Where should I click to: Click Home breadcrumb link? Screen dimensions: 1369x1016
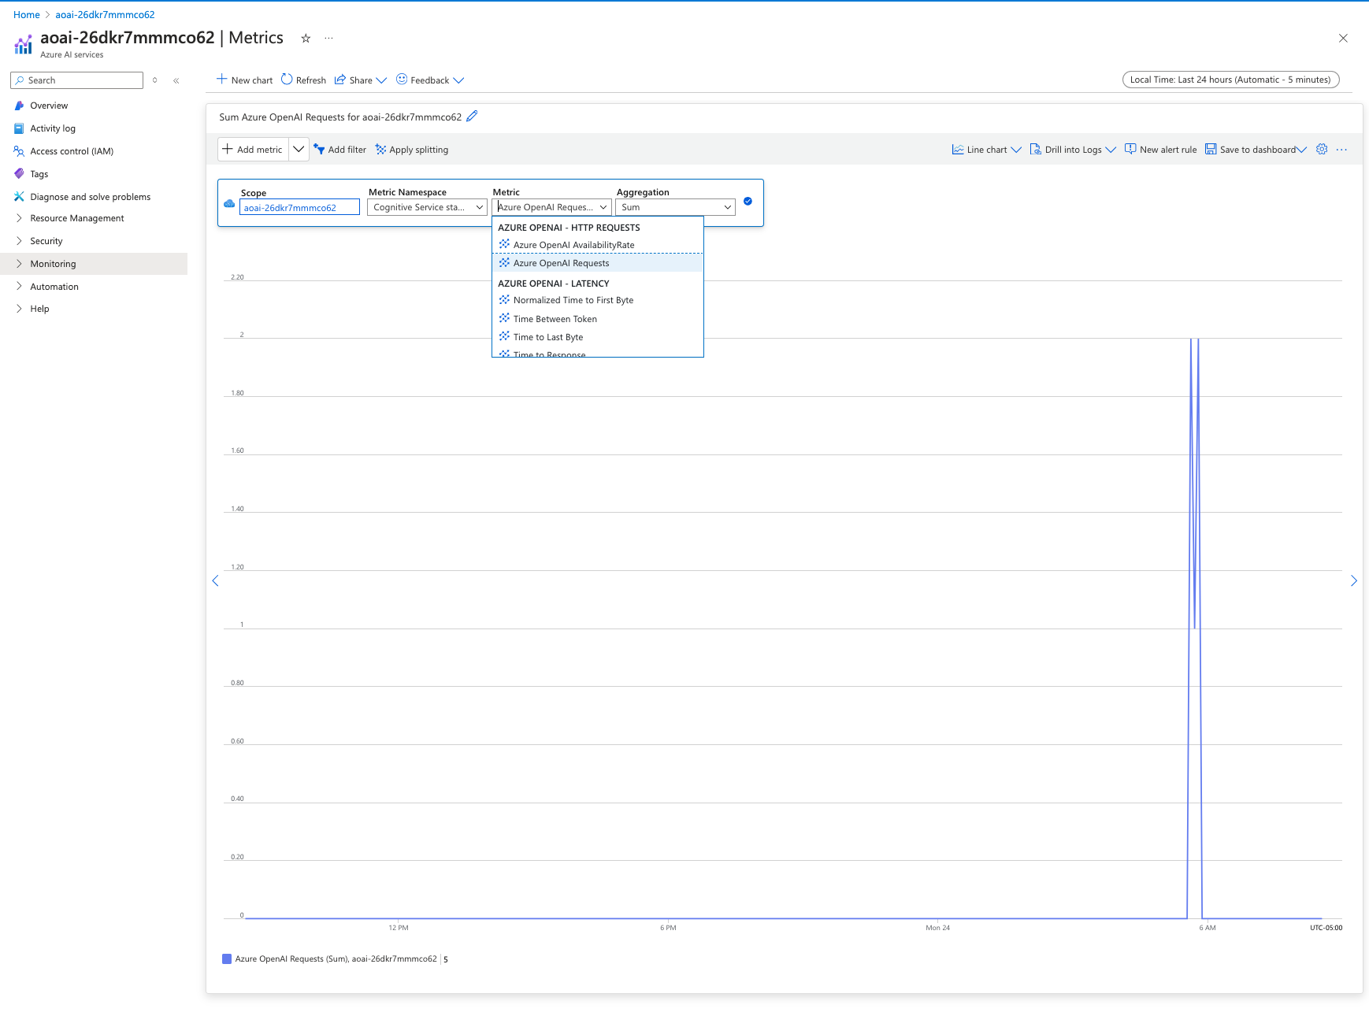(27, 15)
